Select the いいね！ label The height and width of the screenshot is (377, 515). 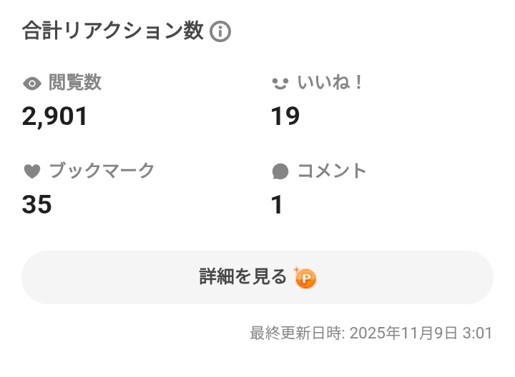[330, 83]
